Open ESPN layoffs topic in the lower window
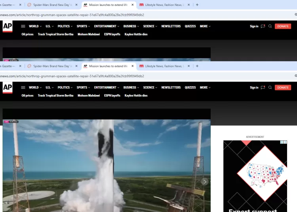Image resolution: width=297 pixels, height=212 pixels. click(x=112, y=95)
